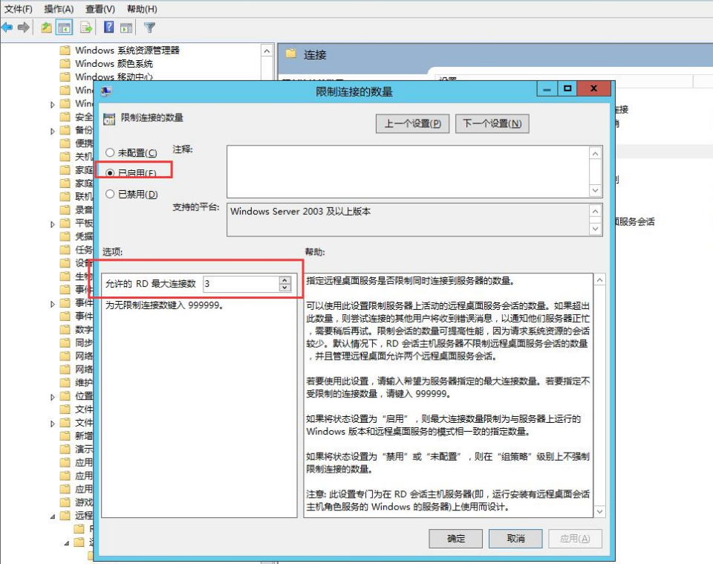
Task: Click the Filter funnel icon in the toolbar
Action: (149, 27)
